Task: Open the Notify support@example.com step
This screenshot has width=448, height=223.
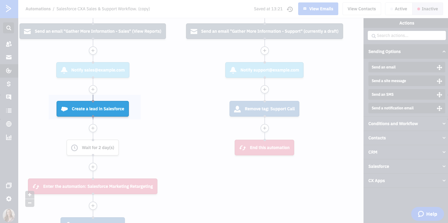Action: click(264, 70)
